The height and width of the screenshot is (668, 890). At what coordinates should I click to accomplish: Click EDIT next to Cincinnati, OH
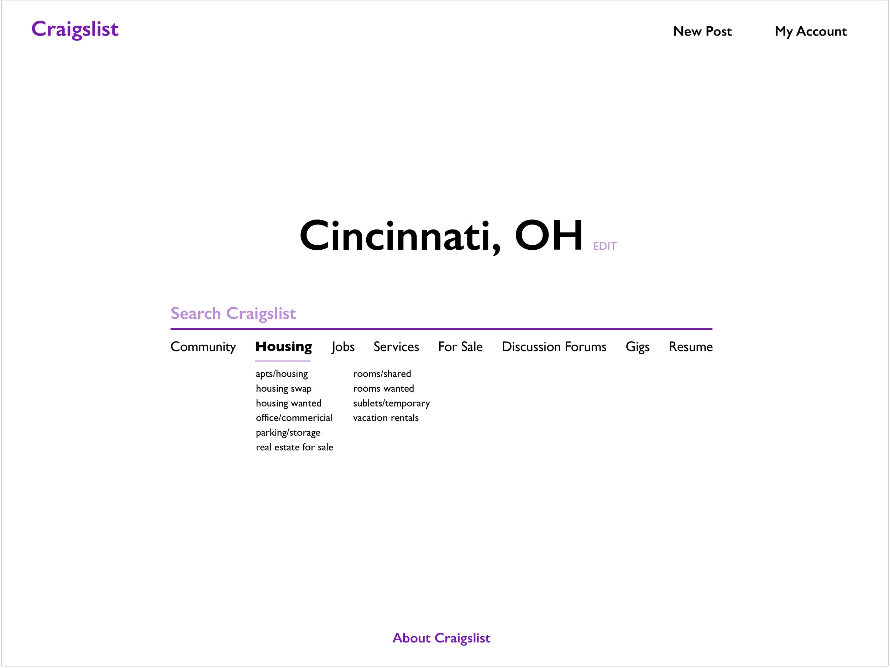(x=604, y=246)
